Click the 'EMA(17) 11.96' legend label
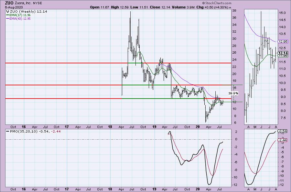The image size is (291, 192). point(20,15)
